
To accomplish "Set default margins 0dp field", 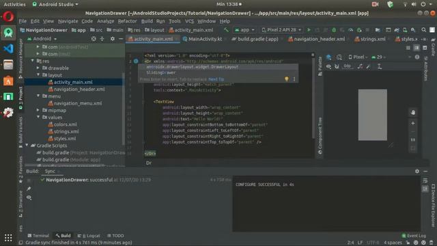I will (x=347, y=66).
